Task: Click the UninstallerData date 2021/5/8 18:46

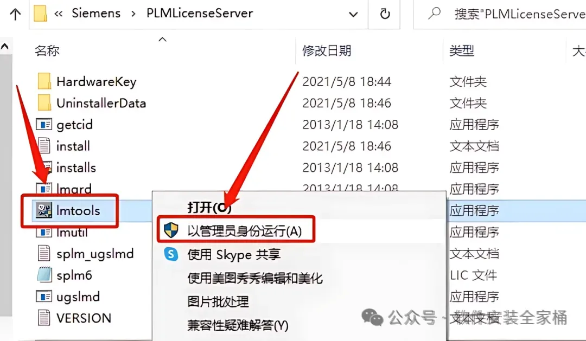Action: coord(346,103)
